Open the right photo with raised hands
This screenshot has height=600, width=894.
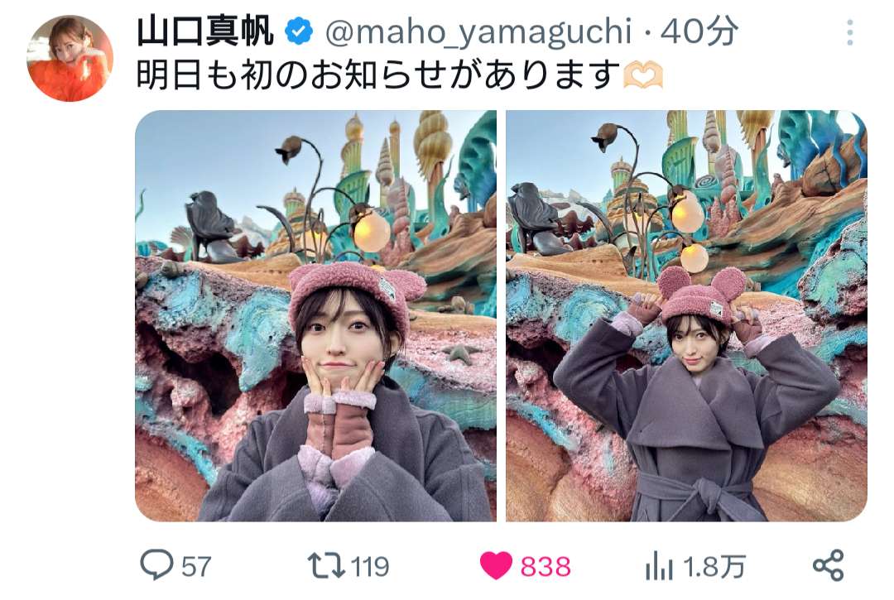pos(686,315)
